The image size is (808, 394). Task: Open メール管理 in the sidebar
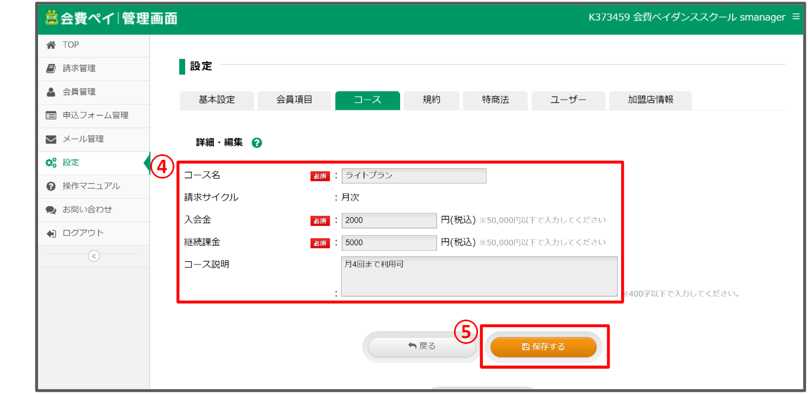[83, 139]
